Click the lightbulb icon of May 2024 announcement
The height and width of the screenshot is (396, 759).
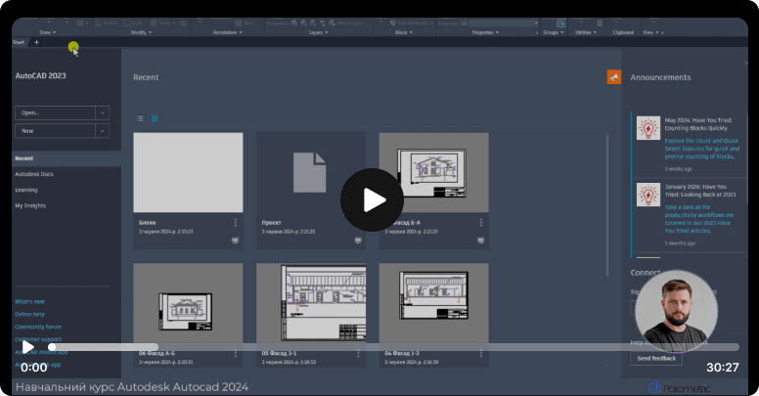[x=648, y=128]
